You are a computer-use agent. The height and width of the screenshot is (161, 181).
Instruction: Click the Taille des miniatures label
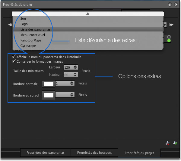pos(29,71)
